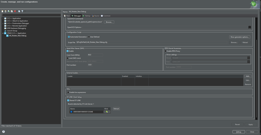Screen dimensions: 261x135
Task: Click the OpenOCD Options expand arrows
Action: (x=250, y=27)
